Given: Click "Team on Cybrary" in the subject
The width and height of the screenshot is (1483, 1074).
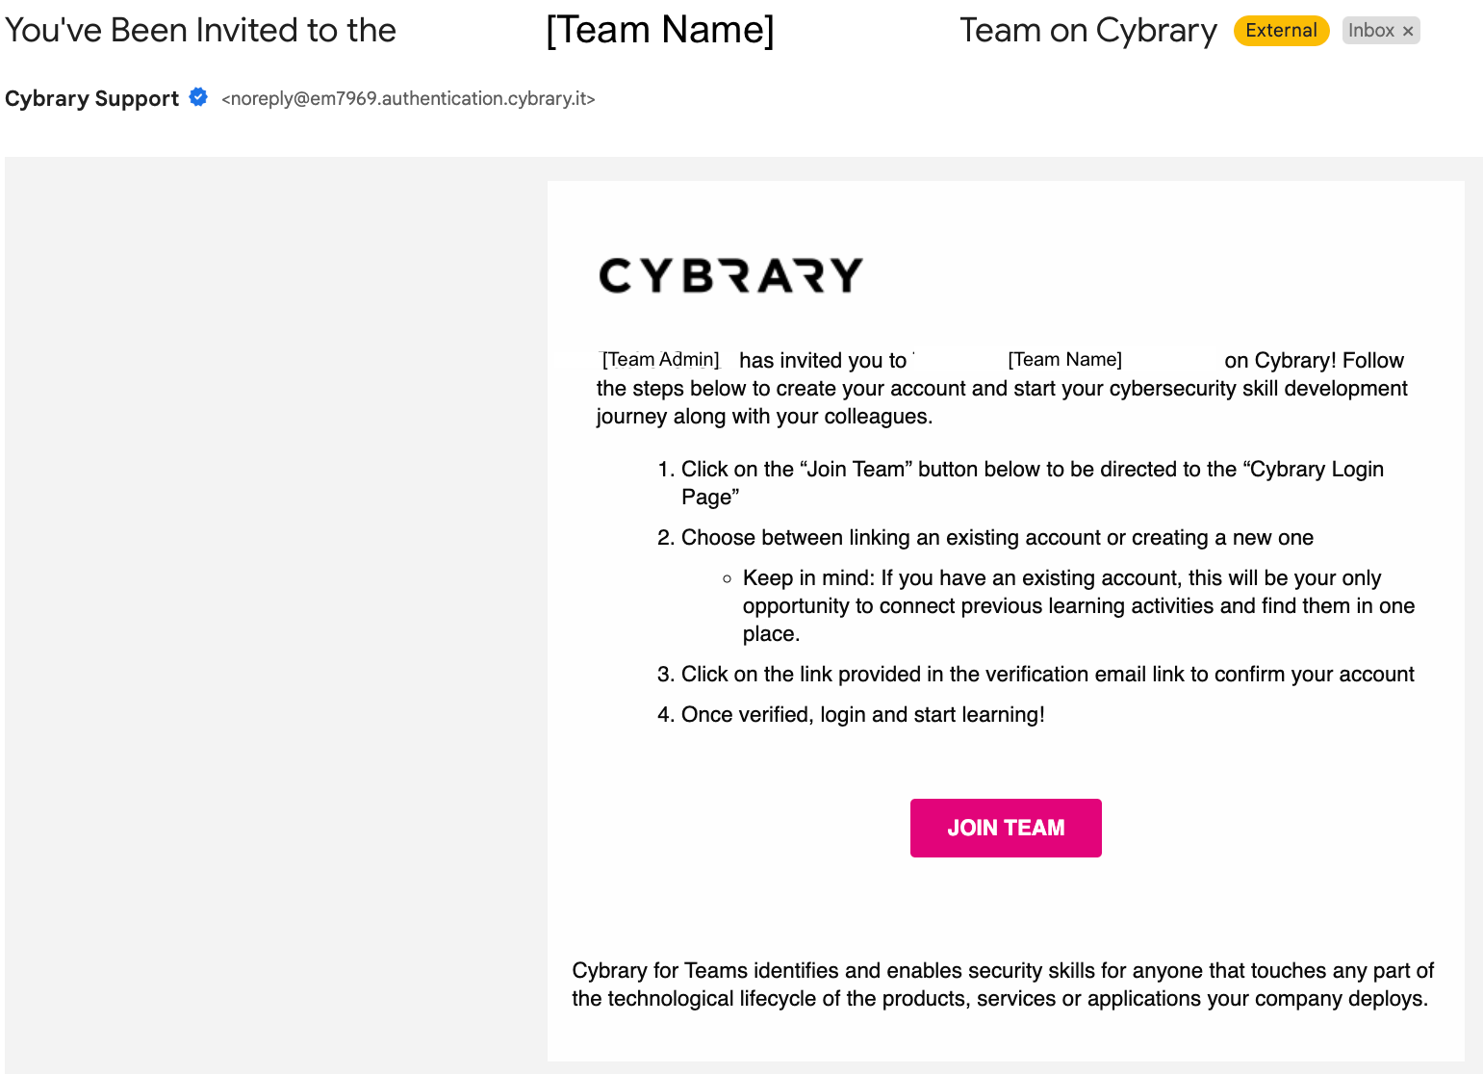Looking at the screenshot, I should (x=1087, y=31).
